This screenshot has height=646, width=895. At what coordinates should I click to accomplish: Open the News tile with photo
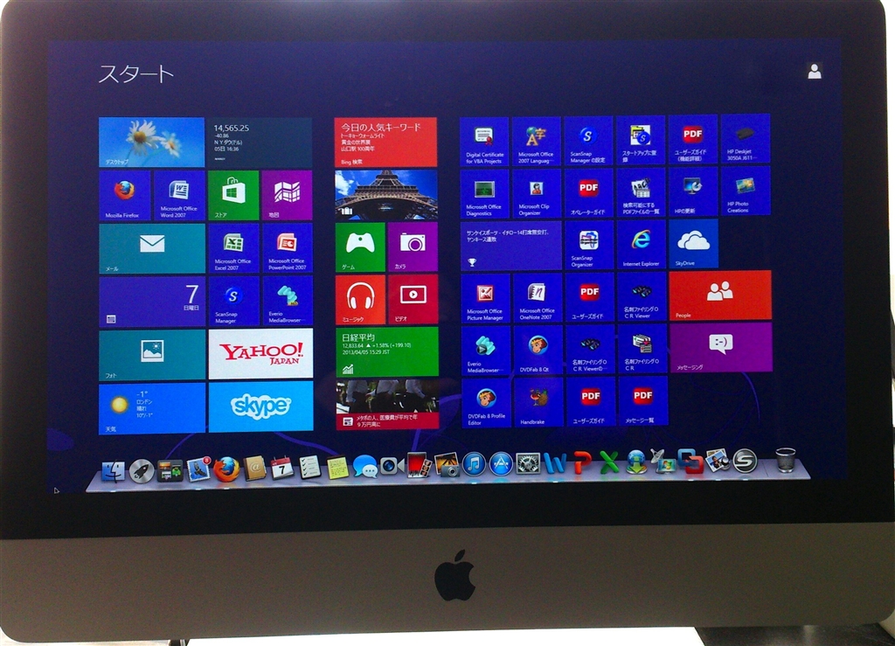(x=387, y=404)
